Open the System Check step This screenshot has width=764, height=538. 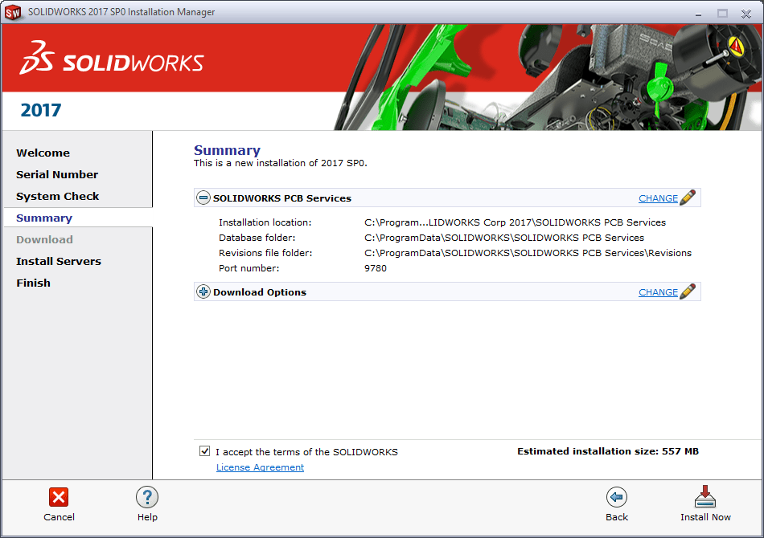click(x=58, y=196)
